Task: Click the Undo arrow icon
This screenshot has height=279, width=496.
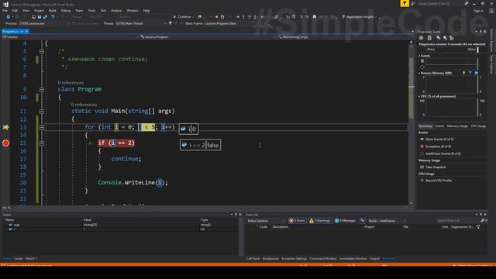Action: [x=53, y=17]
